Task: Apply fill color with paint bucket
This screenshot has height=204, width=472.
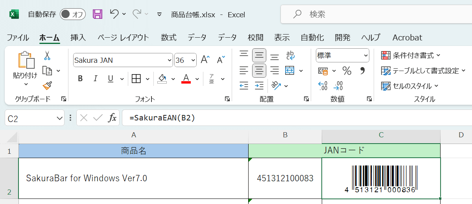Action: 162,78
